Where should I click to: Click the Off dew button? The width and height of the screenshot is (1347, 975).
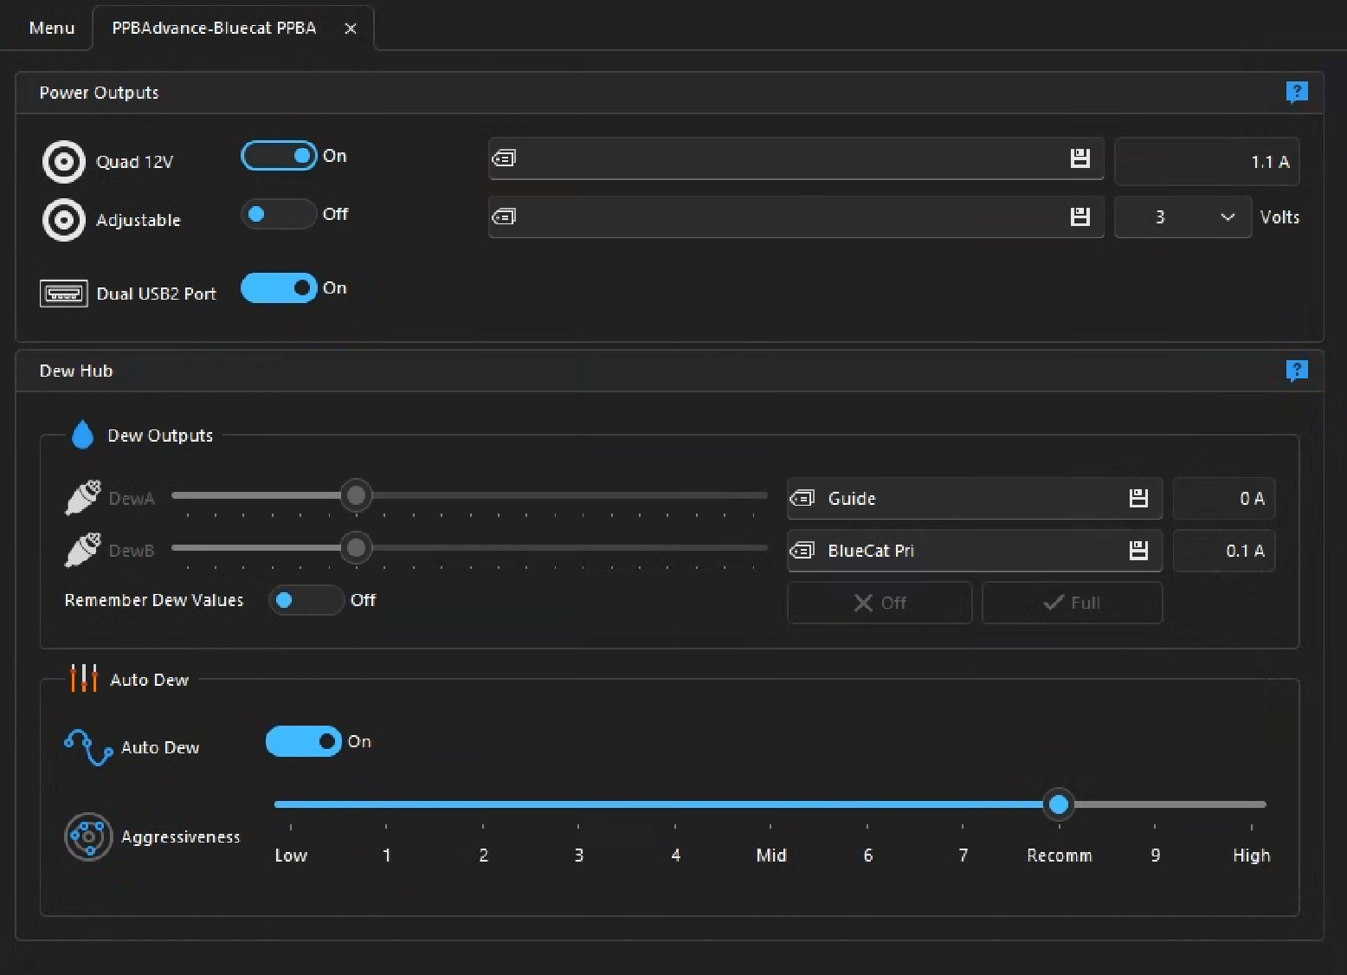[880, 603]
